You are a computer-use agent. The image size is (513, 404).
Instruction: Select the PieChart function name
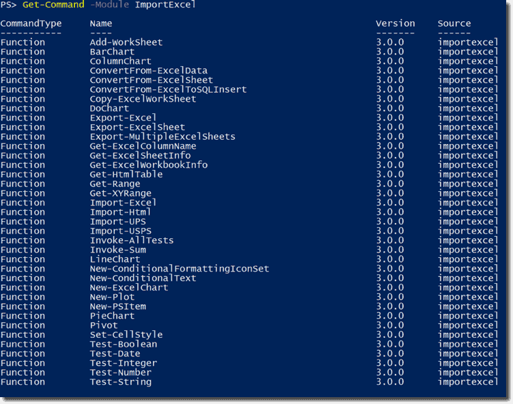112,316
